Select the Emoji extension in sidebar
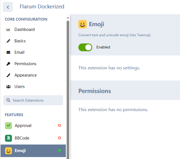The image size is (180, 159). pyautogui.click(x=33, y=151)
